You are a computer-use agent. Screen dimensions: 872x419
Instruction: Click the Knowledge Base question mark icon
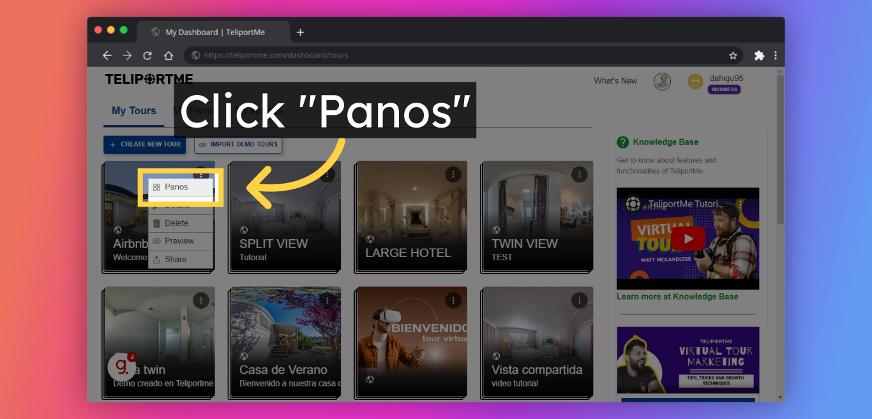622,142
